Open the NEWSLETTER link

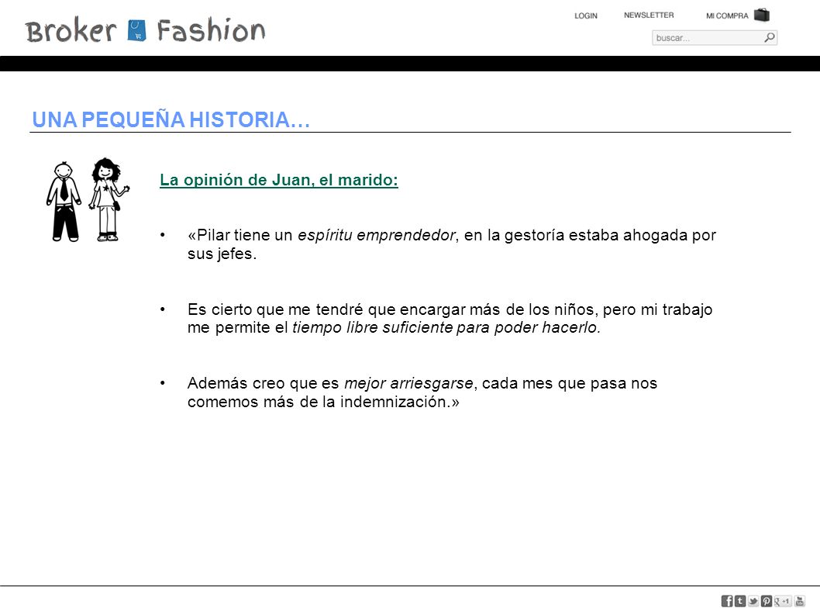pyautogui.click(x=649, y=16)
